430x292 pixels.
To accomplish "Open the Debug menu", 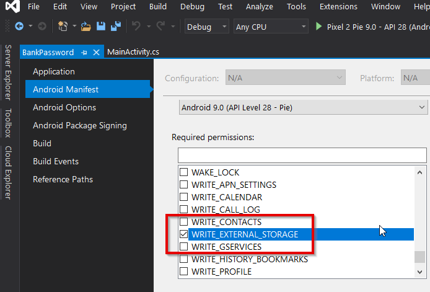I will point(192,6).
